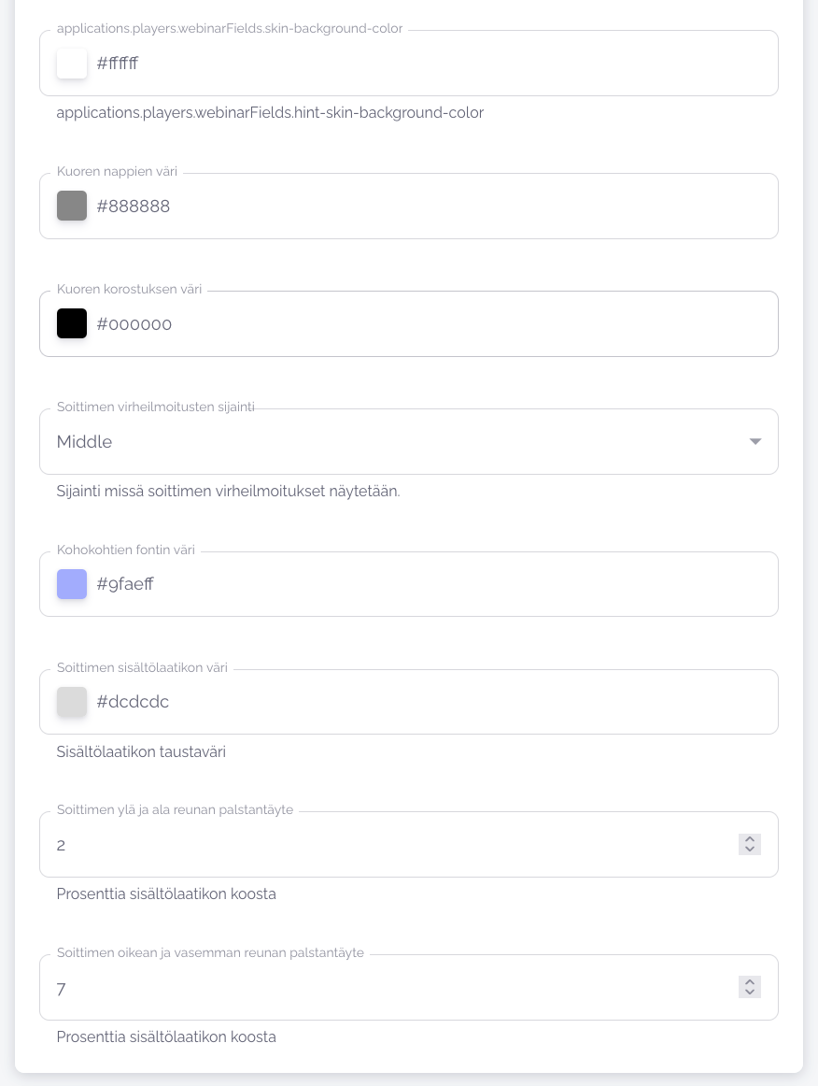The width and height of the screenshot is (818, 1086).
Task: Click the gray Kuoren nappien väri swatch
Action: (72, 206)
